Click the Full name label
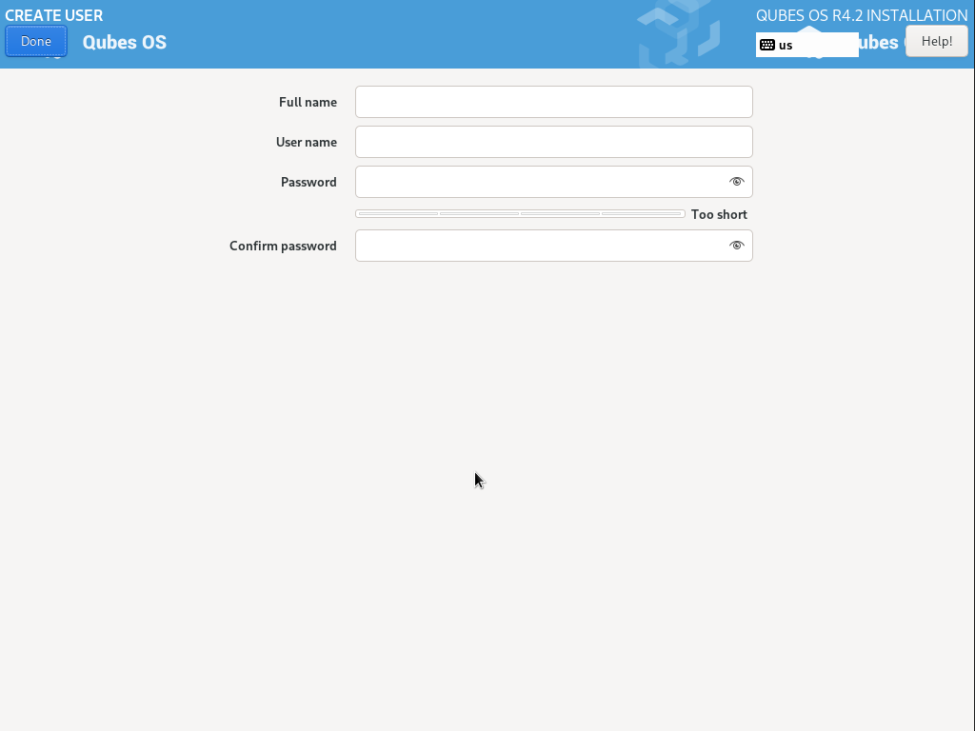Viewport: 975px width, 731px height. 307,102
